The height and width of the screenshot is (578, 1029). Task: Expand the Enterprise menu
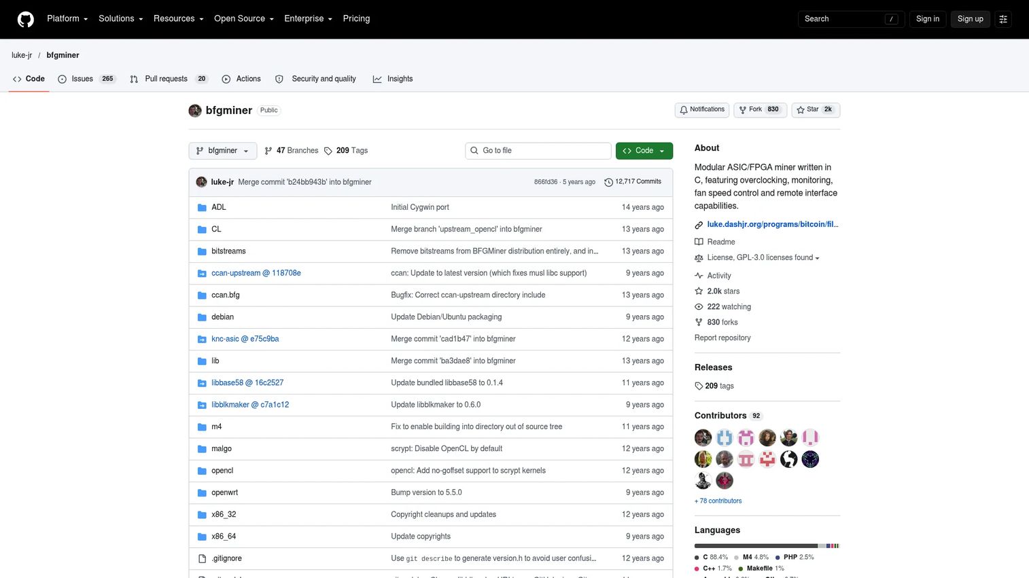click(308, 19)
